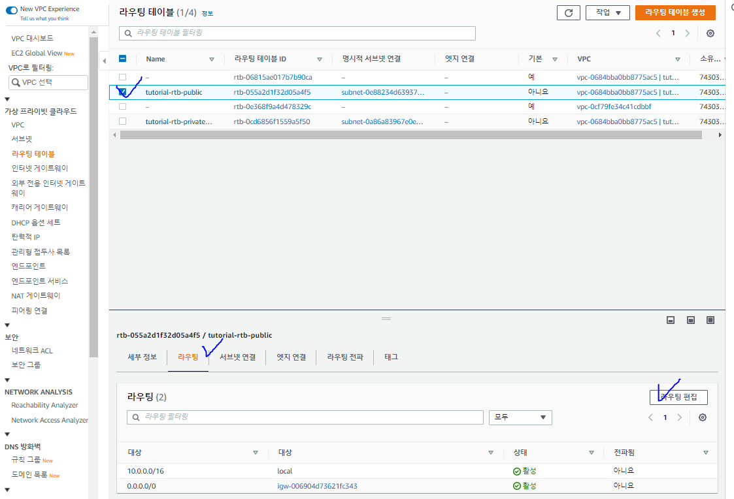734x499 pixels.
Task: Open routes panel settings gear icon
Action: click(x=702, y=417)
